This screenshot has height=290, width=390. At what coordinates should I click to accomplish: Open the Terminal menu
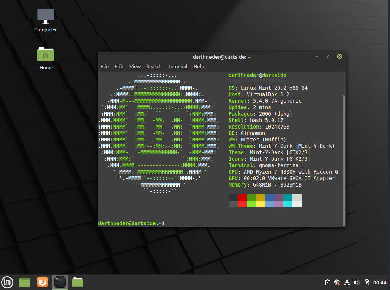coord(177,66)
